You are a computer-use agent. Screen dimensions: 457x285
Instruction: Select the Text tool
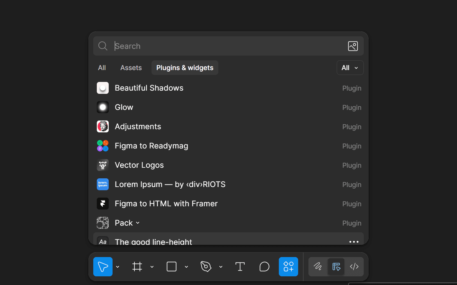click(240, 267)
